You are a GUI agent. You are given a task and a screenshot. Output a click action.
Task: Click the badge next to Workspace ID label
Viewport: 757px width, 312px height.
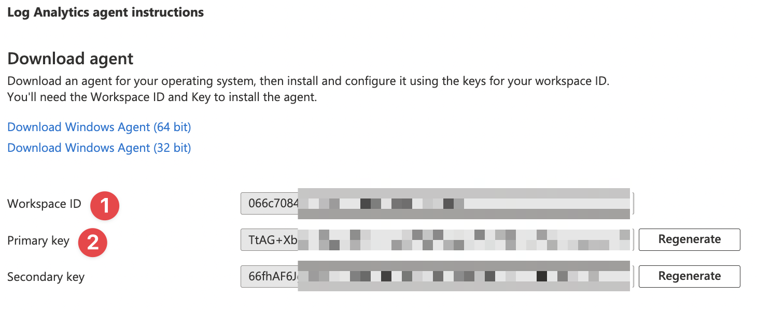pos(104,205)
